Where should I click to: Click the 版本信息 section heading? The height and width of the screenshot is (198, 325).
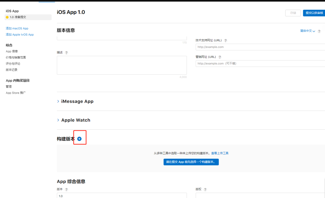[66, 30]
